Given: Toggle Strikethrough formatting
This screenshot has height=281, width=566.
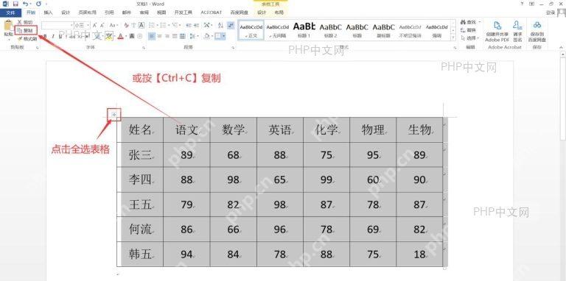Looking at the screenshot, I should 71,36.
